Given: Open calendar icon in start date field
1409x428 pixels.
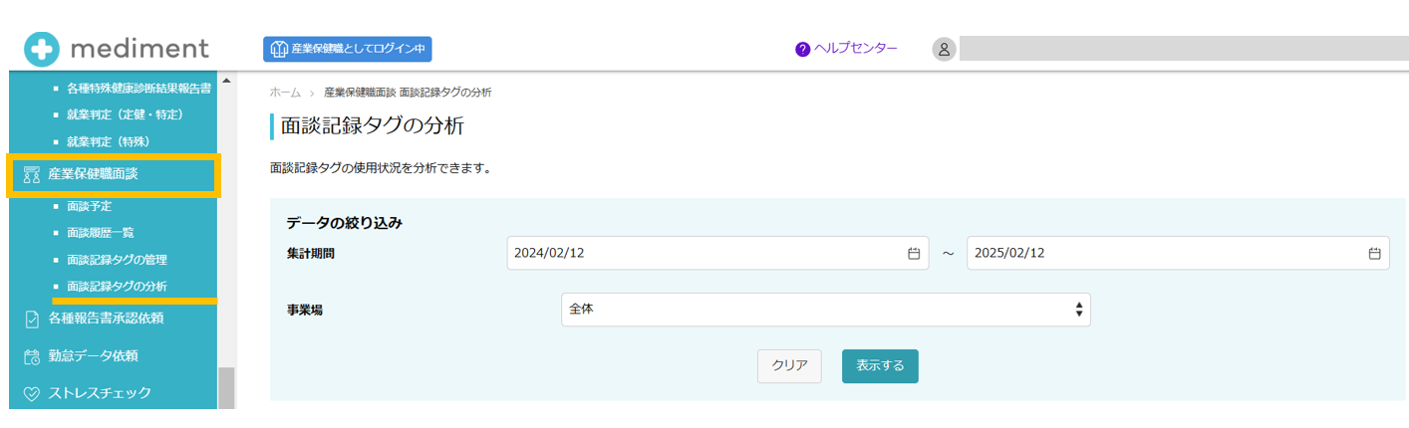Looking at the screenshot, I should (x=913, y=253).
